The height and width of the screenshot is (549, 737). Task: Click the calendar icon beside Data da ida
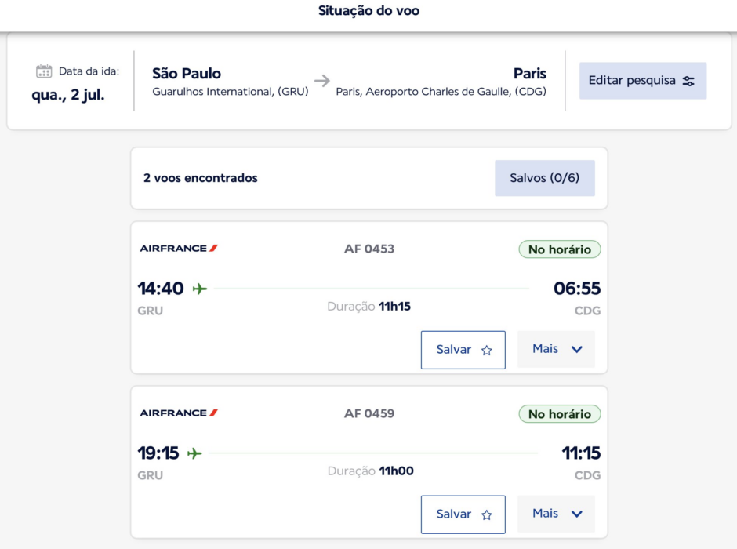(44, 71)
